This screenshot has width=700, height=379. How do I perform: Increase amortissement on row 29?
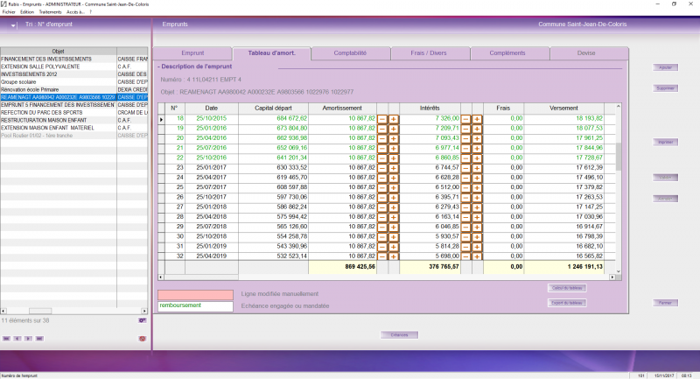coord(393,228)
